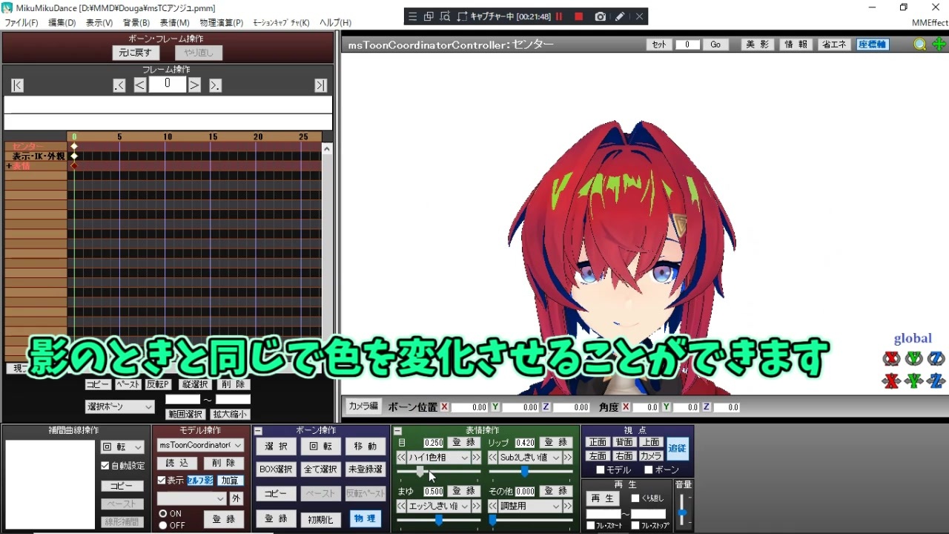The height and width of the screenshot is (534, 949).
Task: Collapse the 表情操作 panel
Action: [397, 431]
